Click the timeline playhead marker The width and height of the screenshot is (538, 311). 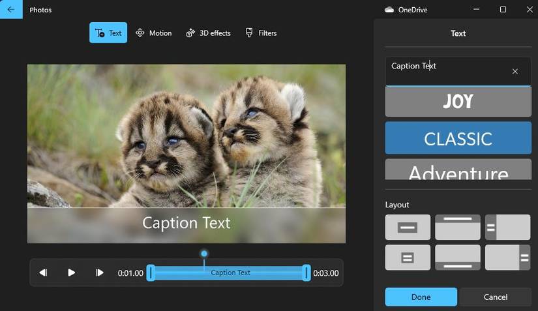(204, 254)
